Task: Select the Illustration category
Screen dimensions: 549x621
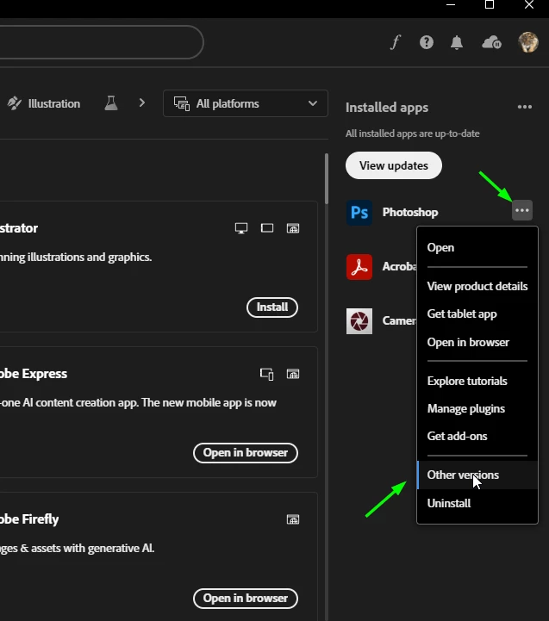Action: [x=44, y=103]
